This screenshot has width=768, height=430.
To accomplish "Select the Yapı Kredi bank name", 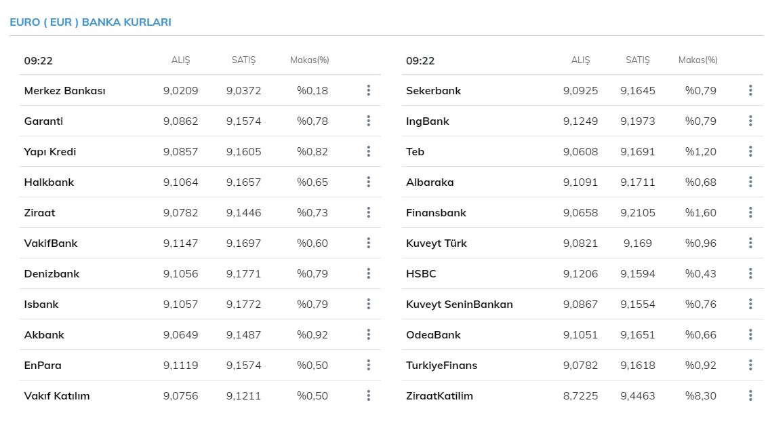I will tap(50, 152).
